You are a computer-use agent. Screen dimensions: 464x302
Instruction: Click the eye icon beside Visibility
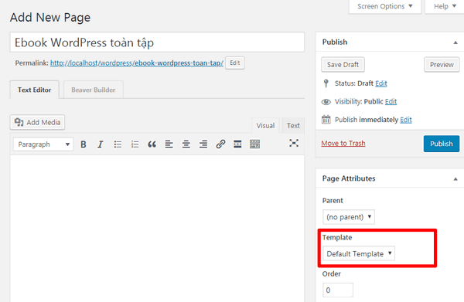point(326,102)
